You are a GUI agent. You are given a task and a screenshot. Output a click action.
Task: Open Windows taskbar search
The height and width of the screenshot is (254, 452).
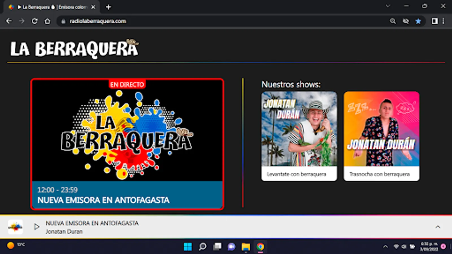point(202,247)
